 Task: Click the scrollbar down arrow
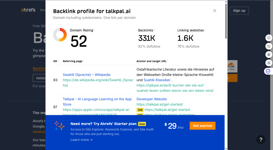click(226, 148)
